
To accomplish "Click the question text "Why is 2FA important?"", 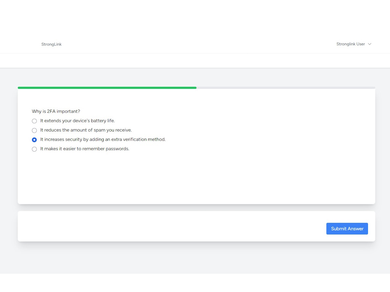I will point(56,111).
